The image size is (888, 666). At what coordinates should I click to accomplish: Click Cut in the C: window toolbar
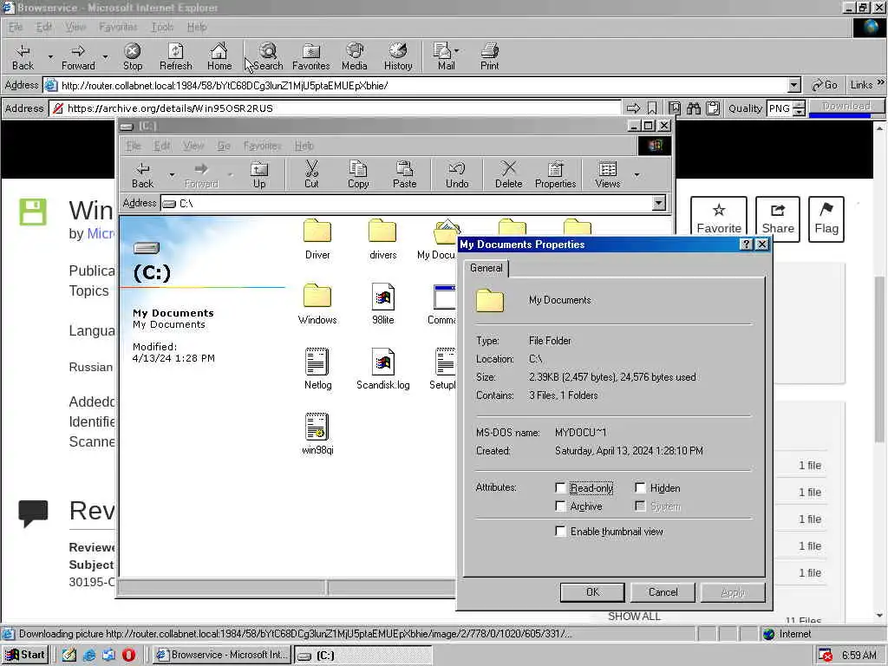pyautogui.click(x=311, y=174)
